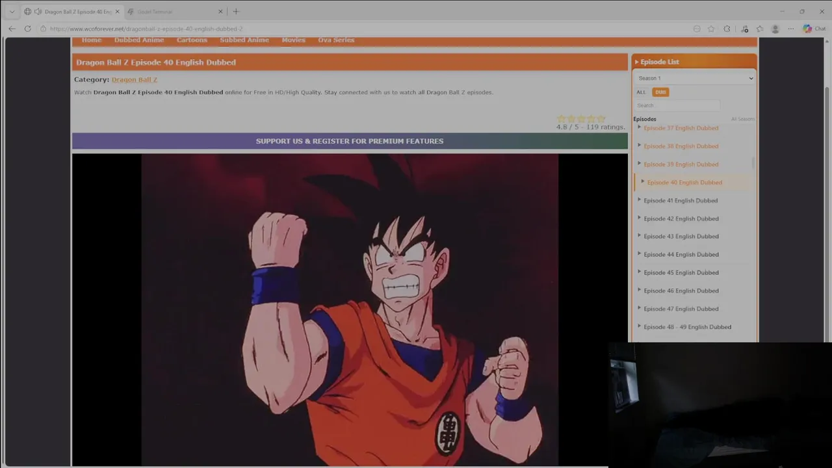
Task: Open Episode 46 English Dubbed
Action: click(x=681, y=291)
